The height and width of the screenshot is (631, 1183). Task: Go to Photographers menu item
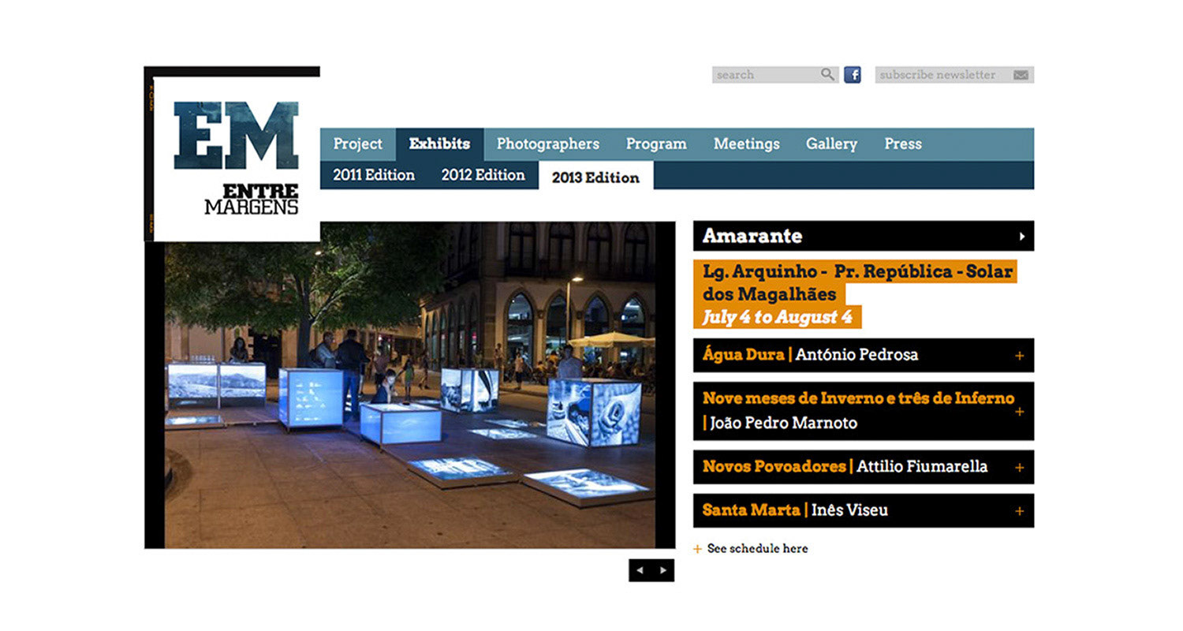click(x=548, y=144)
